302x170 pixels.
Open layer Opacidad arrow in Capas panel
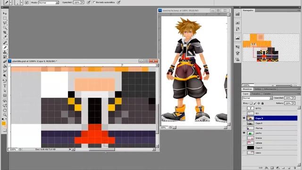click(x=294, y=98)
